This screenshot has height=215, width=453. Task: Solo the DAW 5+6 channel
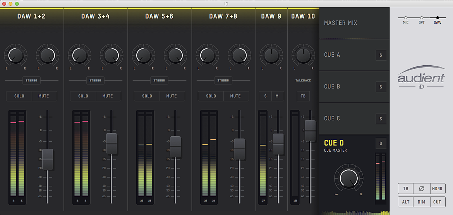pos(147,96)
